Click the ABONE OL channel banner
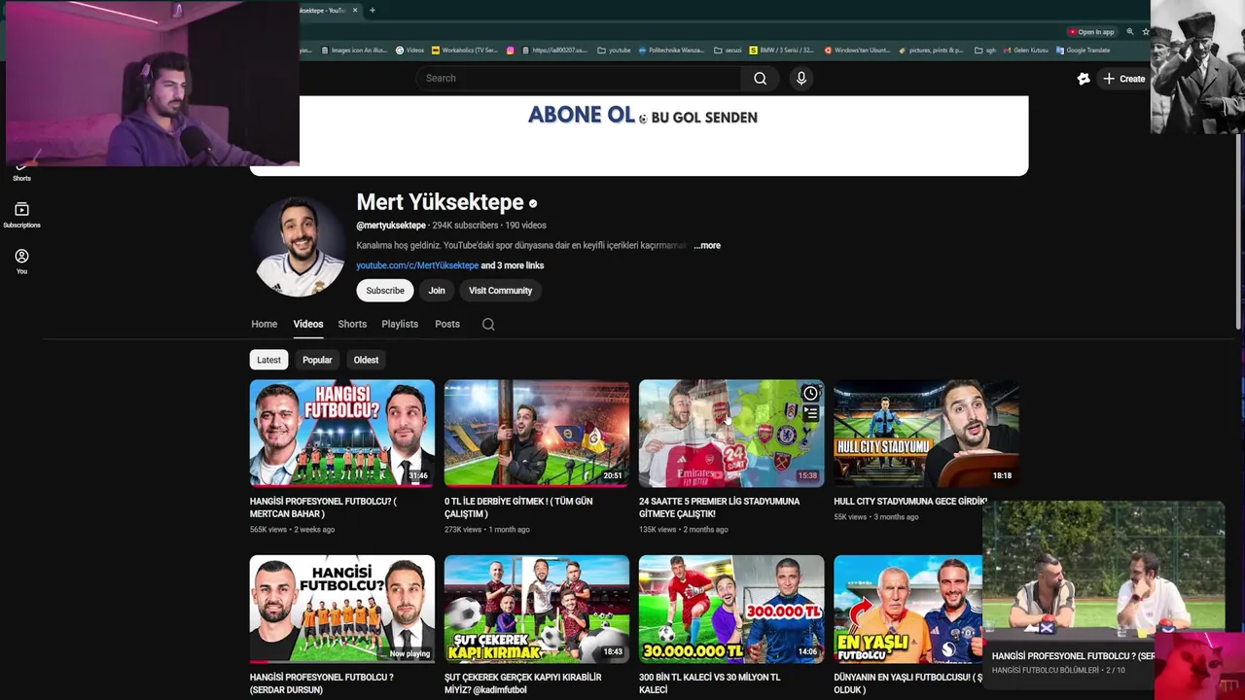This screenshot has width=1245, height=700. point(639,135)
